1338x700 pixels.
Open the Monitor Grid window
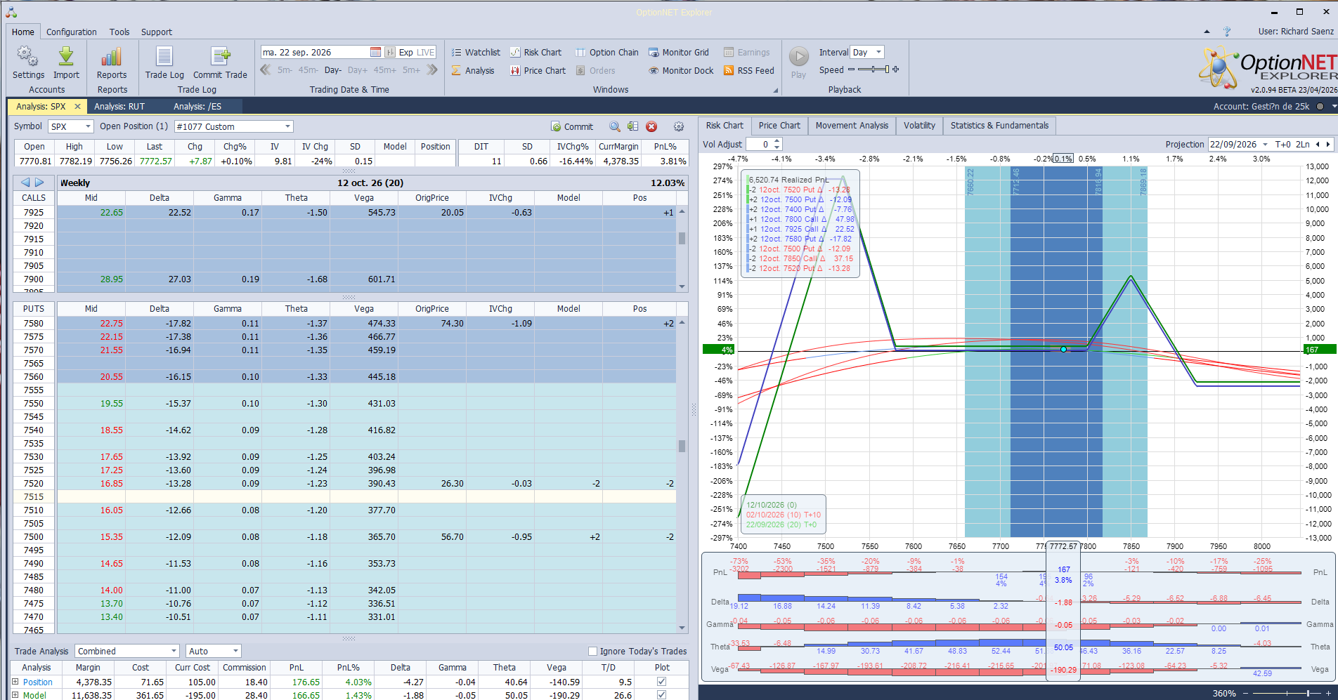[x=679, y=52]
